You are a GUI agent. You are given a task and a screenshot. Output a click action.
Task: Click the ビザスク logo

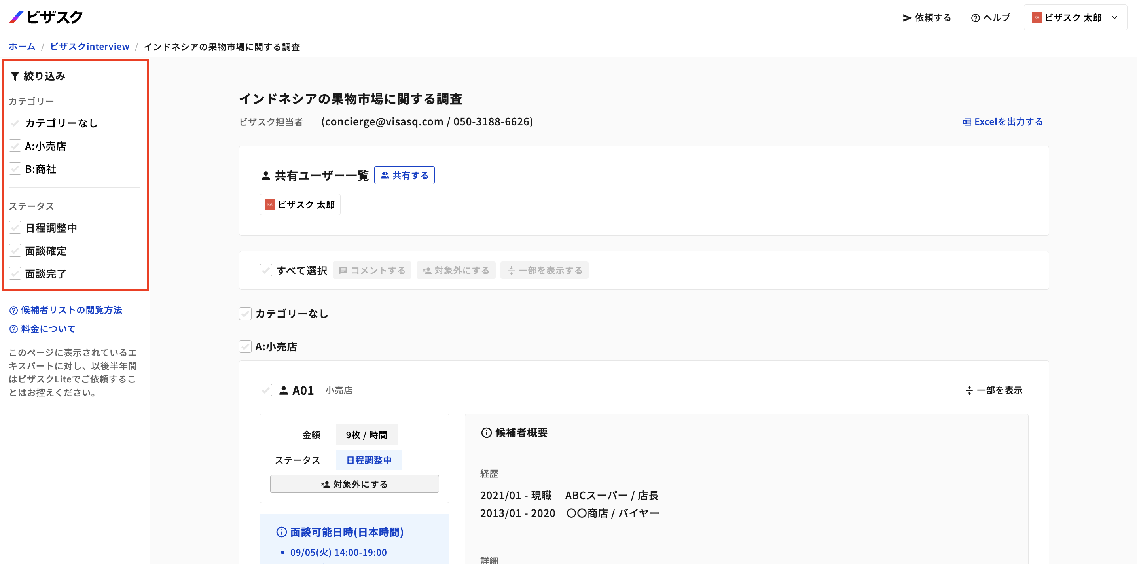pos(45,17)
